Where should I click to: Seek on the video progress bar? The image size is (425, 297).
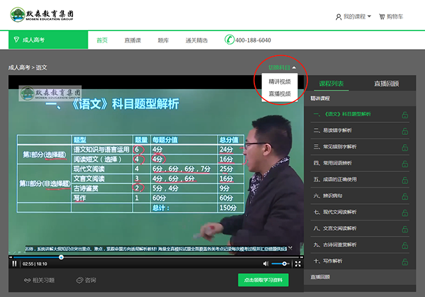(x=156, y=257)
